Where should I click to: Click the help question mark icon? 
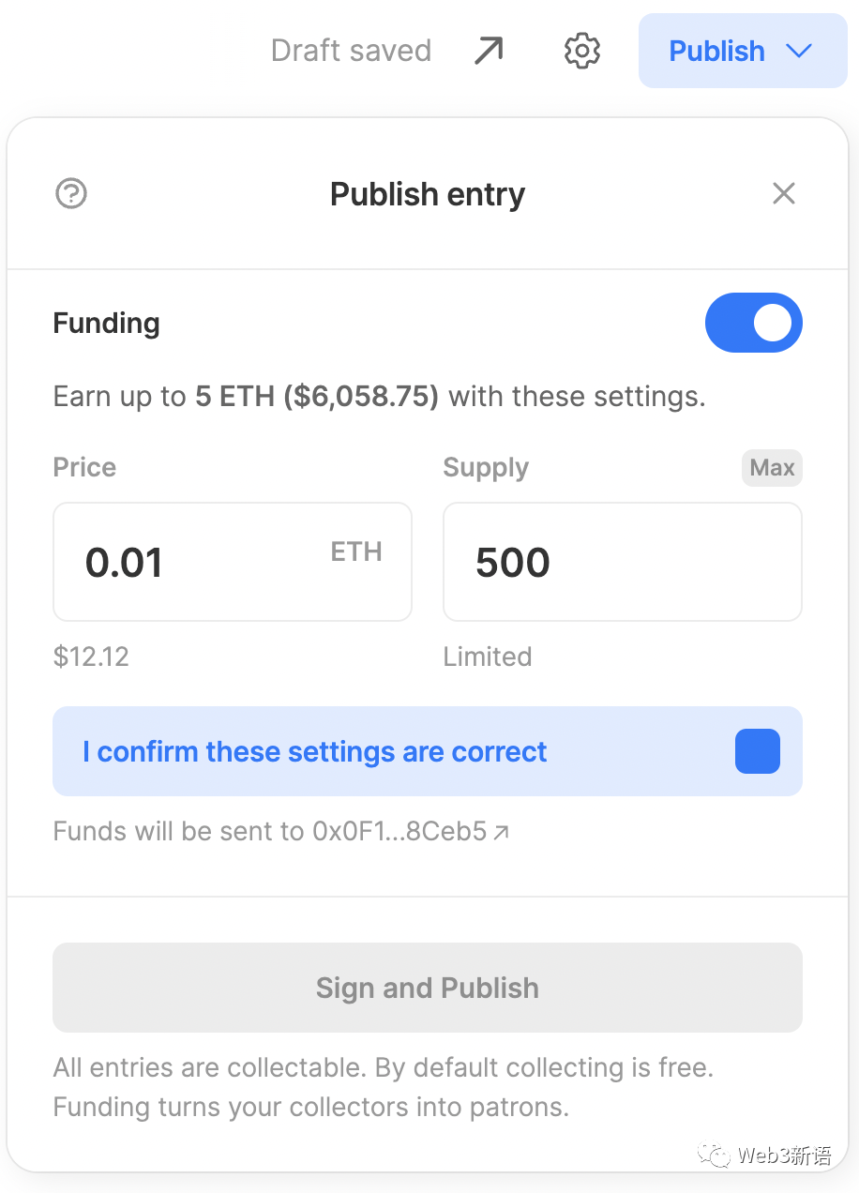point(71,194)
